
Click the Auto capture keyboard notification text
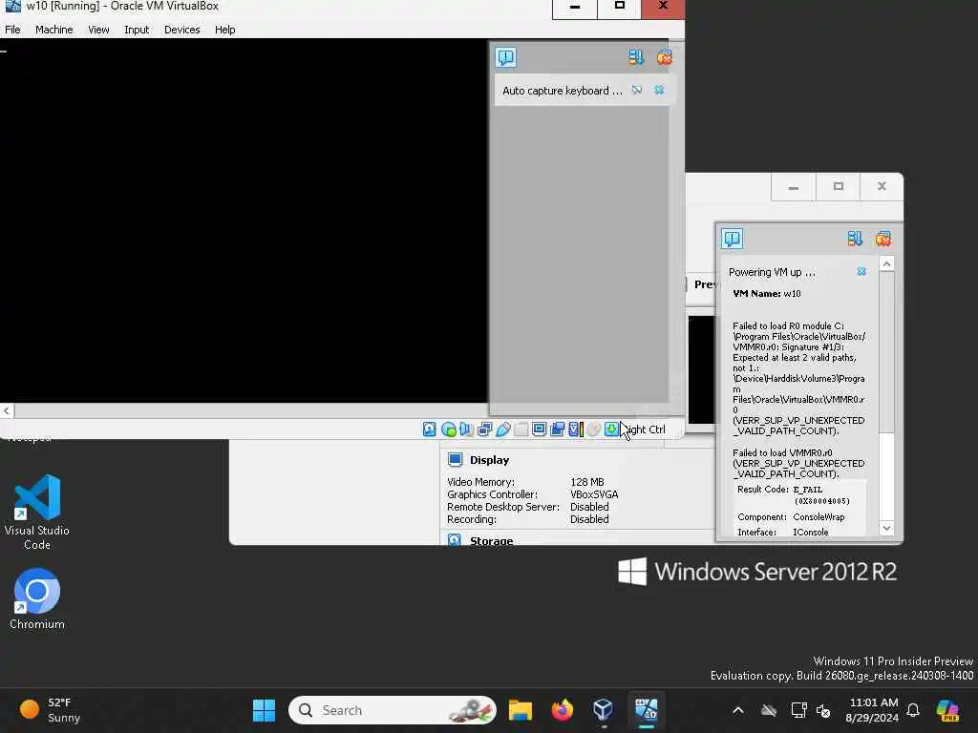[562, 91]
